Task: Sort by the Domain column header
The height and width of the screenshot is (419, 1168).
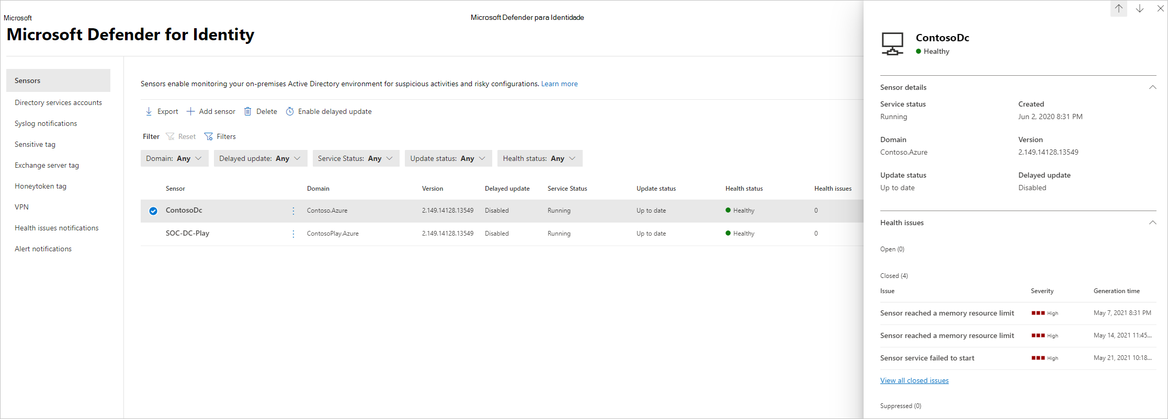Action: click(318, 189)
